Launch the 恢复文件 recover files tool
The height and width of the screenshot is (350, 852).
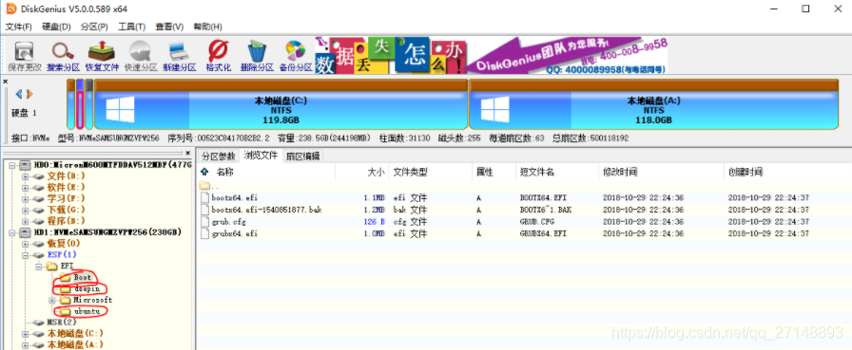(x=102, y=56)
